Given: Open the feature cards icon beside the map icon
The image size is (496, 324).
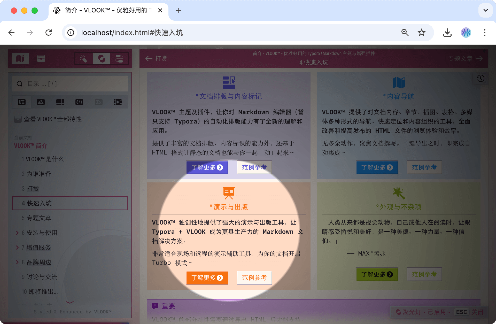Looking at the screenshot, I should pyautogui.click(x=41, y=58).
